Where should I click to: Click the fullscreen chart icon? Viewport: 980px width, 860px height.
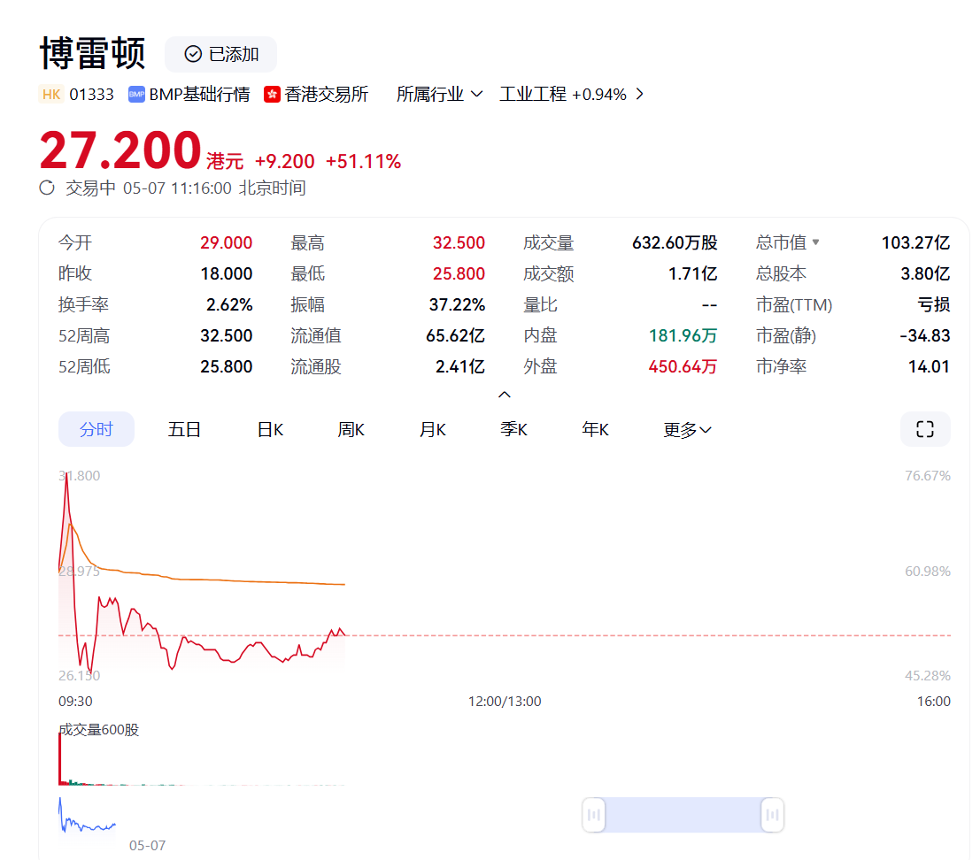tap(924, 429)
